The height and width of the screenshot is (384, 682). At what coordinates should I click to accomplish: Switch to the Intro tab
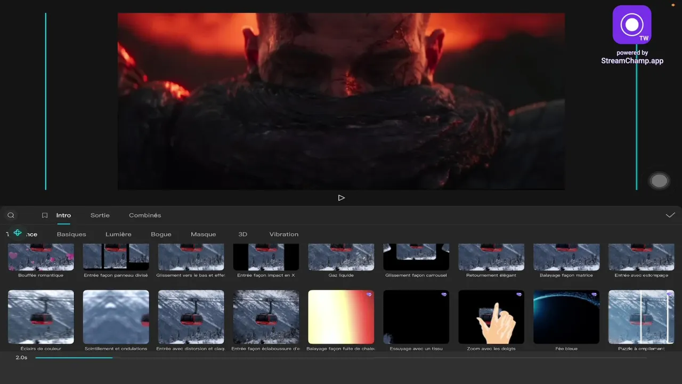[x=63, y=215]
